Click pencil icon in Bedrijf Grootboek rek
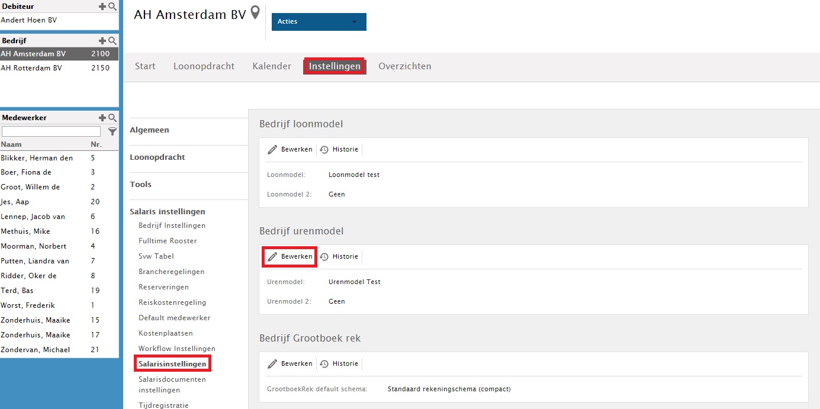 coord(272,364)
